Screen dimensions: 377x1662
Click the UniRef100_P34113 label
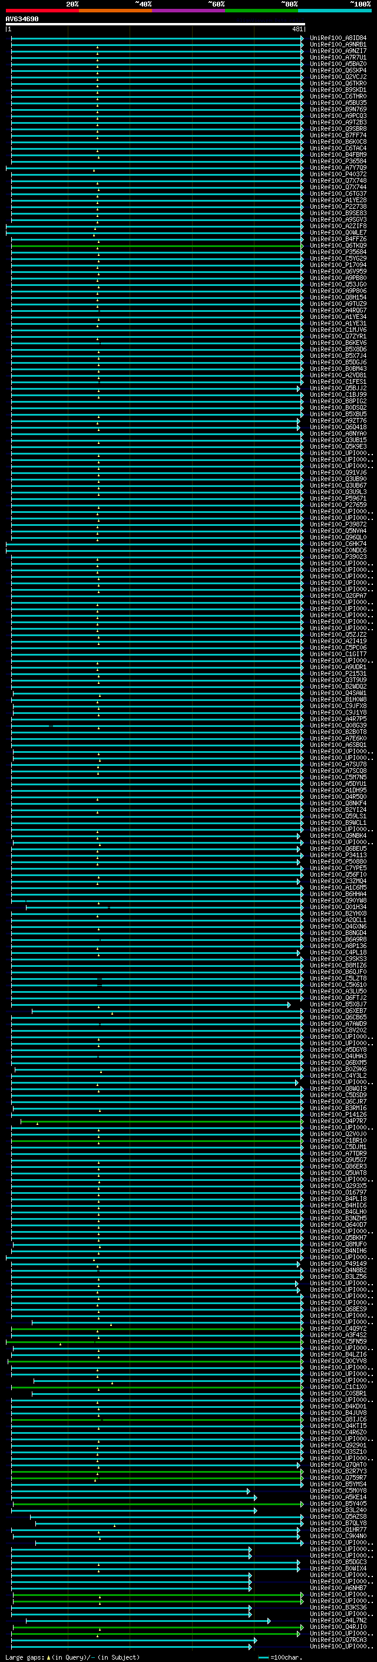coord(338,855)
